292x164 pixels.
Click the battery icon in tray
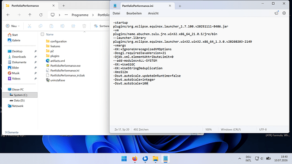point(268,159)
